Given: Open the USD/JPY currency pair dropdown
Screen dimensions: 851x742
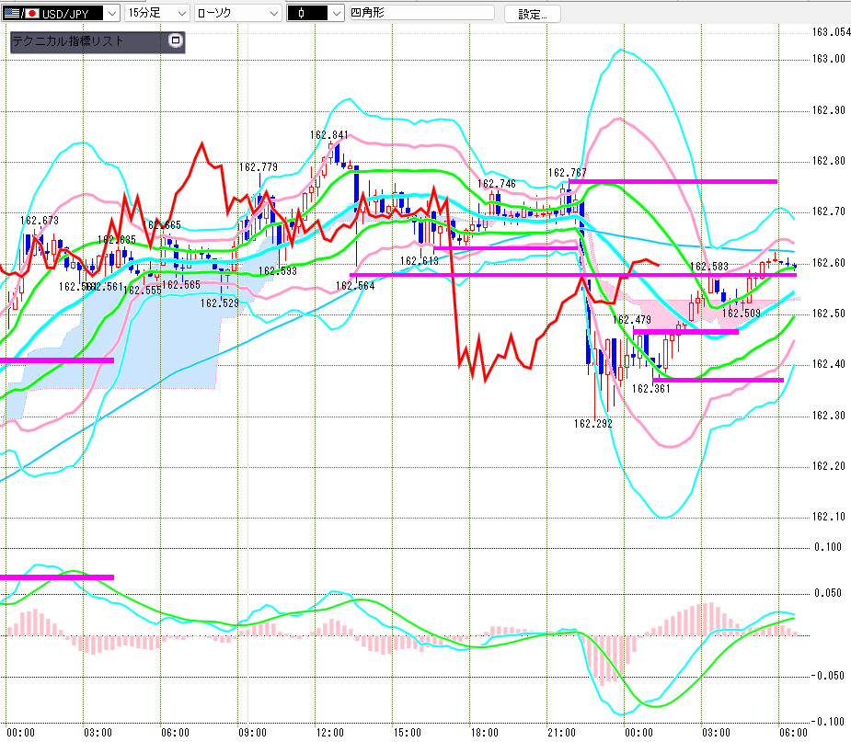Looking at the screenshot, I should click(x=60, y=13).
